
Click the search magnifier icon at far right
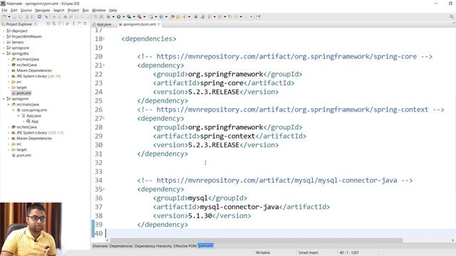451,17
